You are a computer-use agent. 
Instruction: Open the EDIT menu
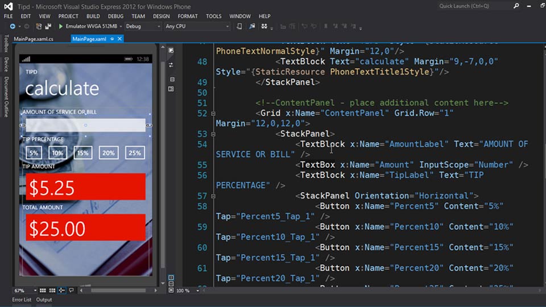pos(26,16)
